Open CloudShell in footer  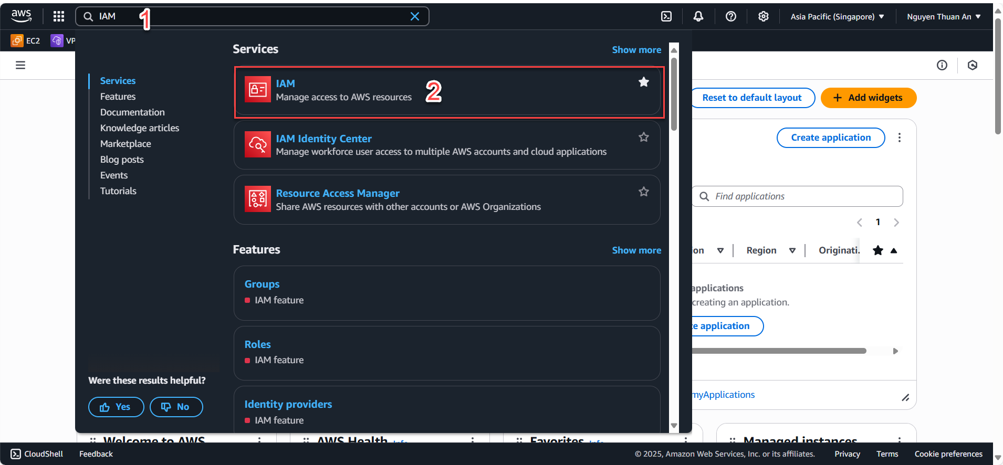tap(37, 454)
